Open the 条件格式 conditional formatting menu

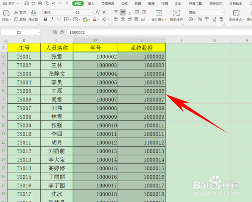pos(236,16)
